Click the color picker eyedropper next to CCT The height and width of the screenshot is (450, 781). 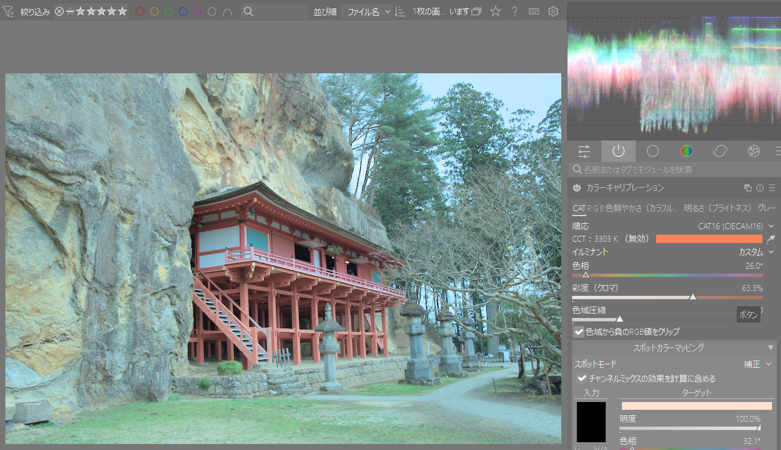click(x=771, y=239)
